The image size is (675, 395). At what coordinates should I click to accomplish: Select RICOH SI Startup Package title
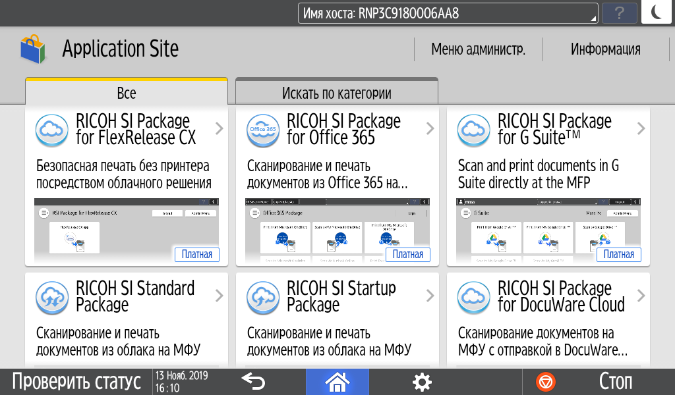click(x=341, y=296)
